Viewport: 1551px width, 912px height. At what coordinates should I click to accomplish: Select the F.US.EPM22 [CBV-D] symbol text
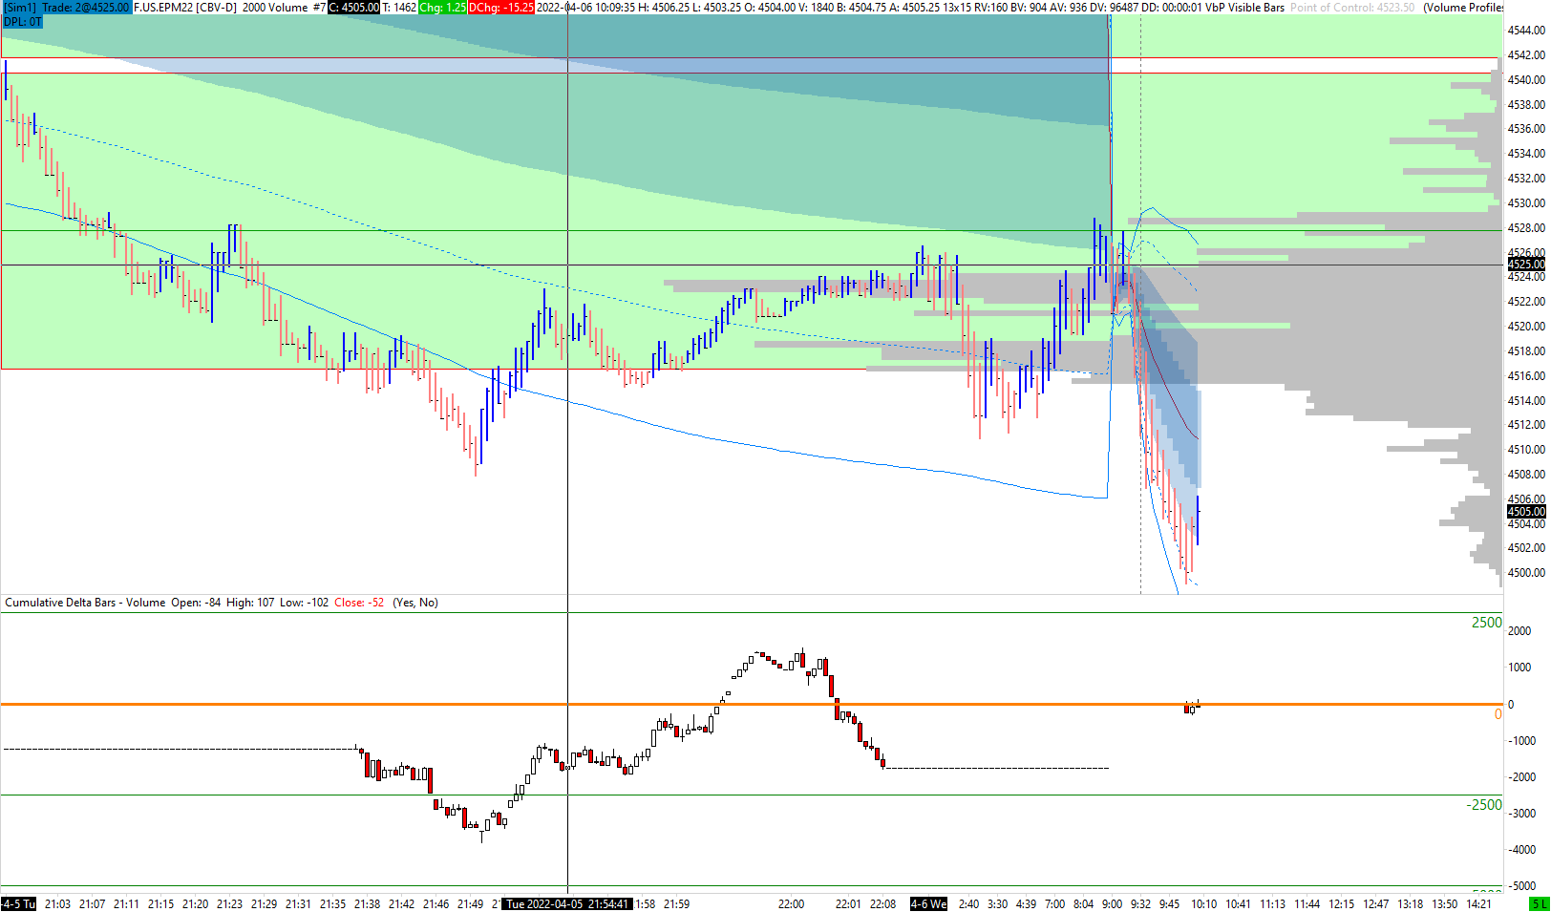click(x=185, y=7)
